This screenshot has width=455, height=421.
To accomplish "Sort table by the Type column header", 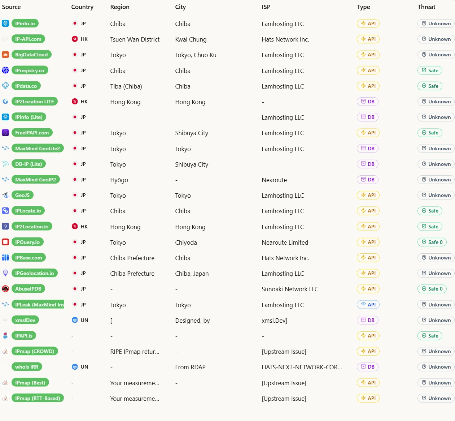I will click(363, 7).
